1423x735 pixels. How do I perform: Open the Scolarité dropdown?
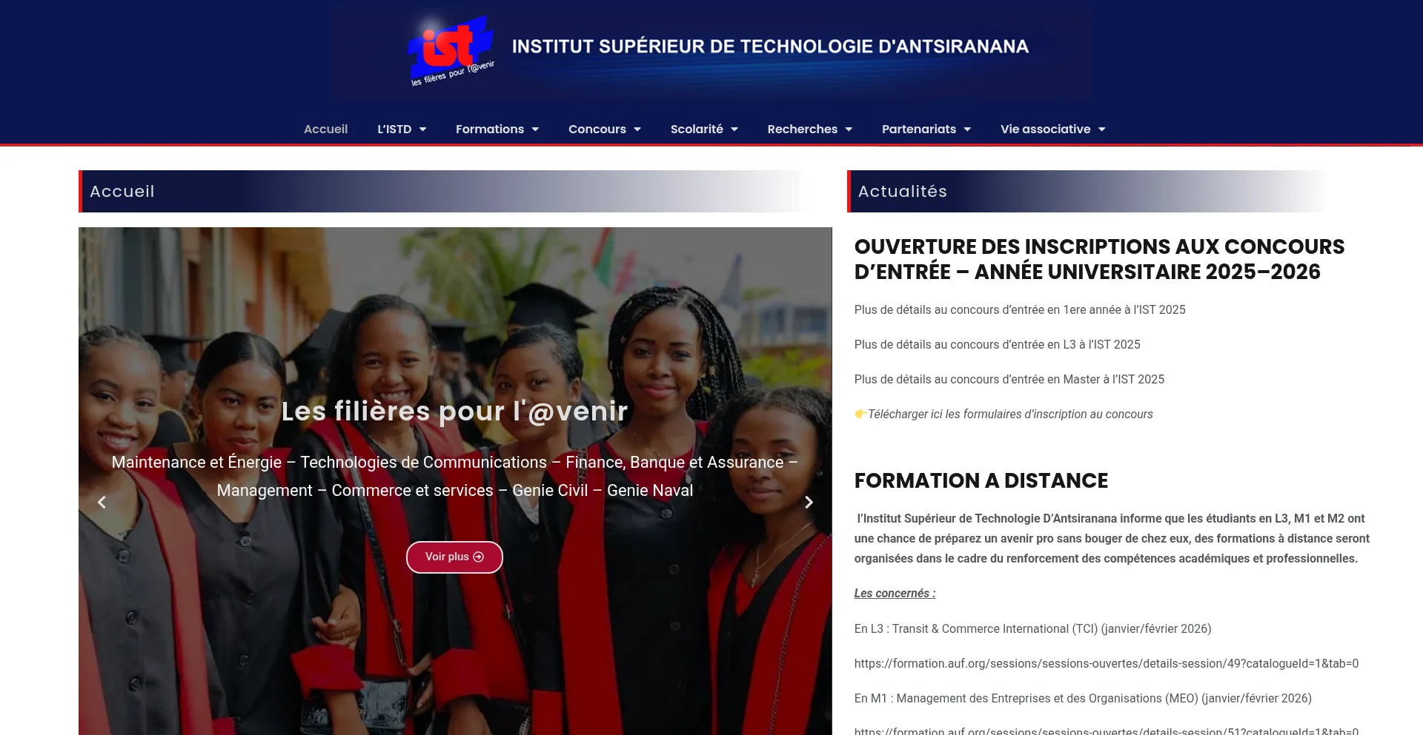[x=704, y=130]
